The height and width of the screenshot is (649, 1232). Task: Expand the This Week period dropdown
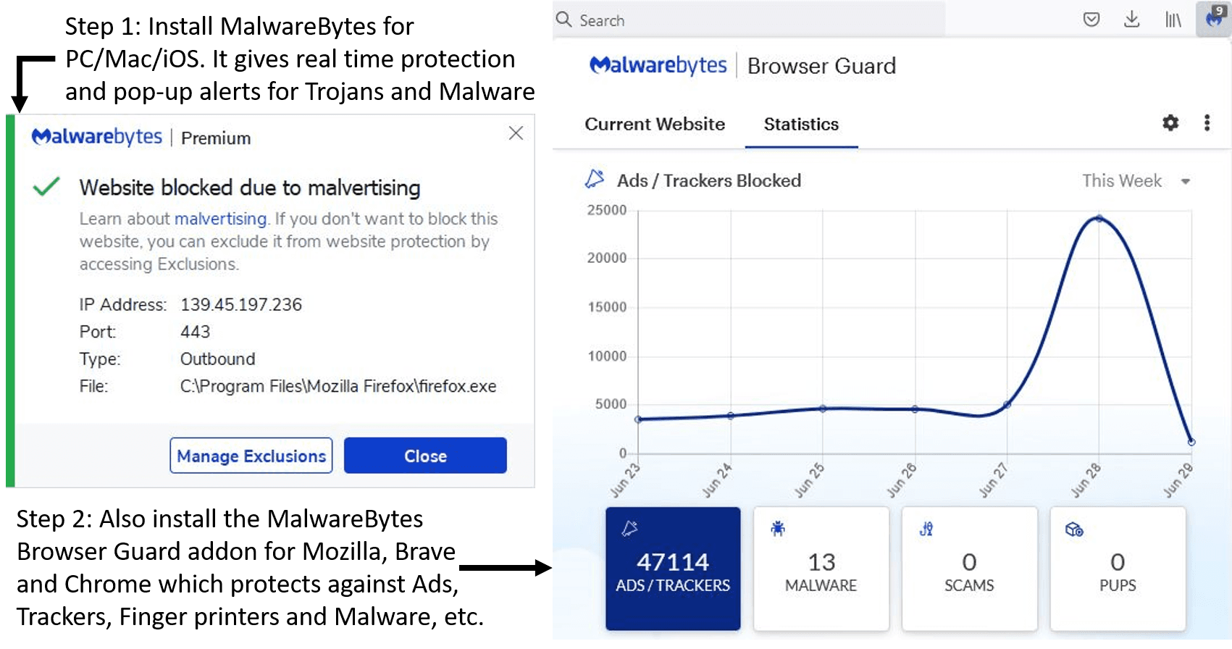1122,180
